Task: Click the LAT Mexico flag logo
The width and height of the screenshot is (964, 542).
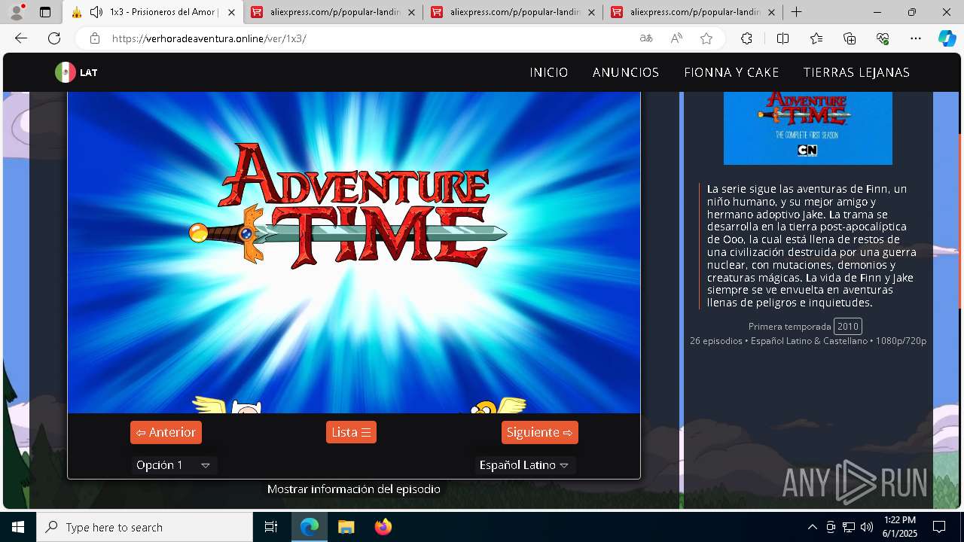Action: click(76, 72)
